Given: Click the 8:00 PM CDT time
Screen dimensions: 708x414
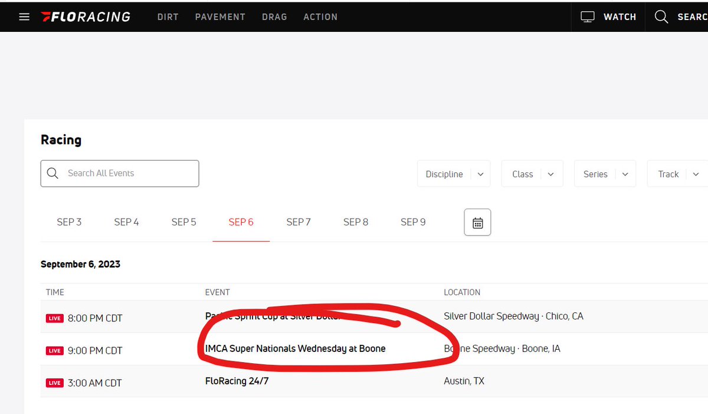Looking at the screenshot, I should [95, 318].
